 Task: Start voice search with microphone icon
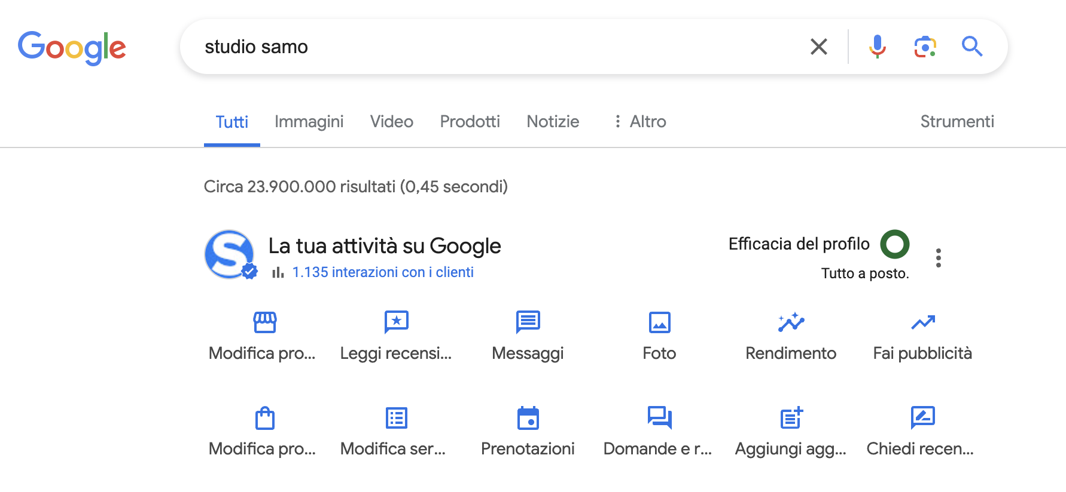(x=877, y=47)
